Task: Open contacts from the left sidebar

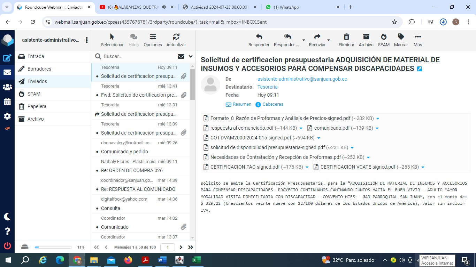Action: (x=7, y=87)
